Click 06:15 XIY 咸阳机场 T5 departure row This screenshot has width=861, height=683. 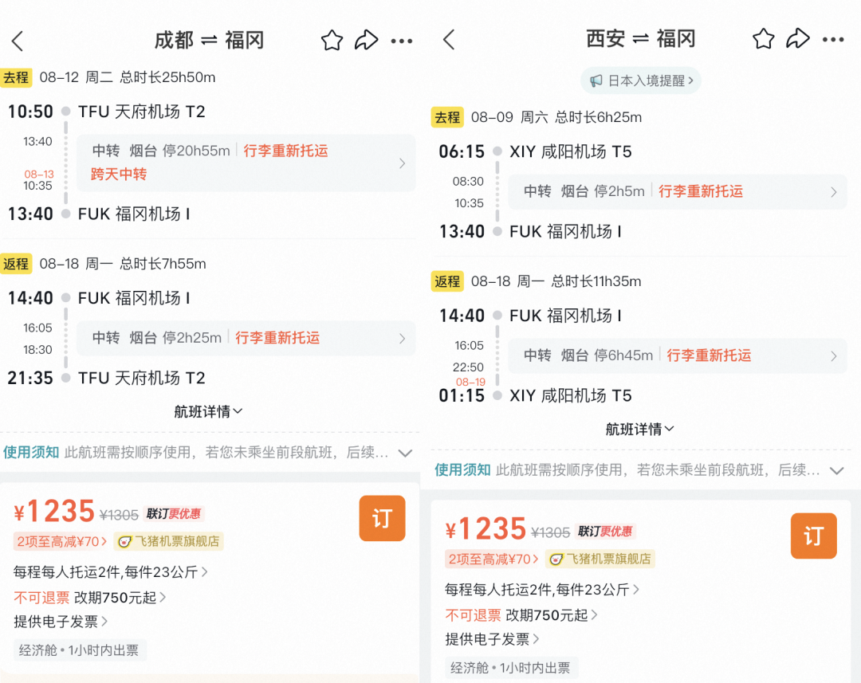[x=536, y=151]
